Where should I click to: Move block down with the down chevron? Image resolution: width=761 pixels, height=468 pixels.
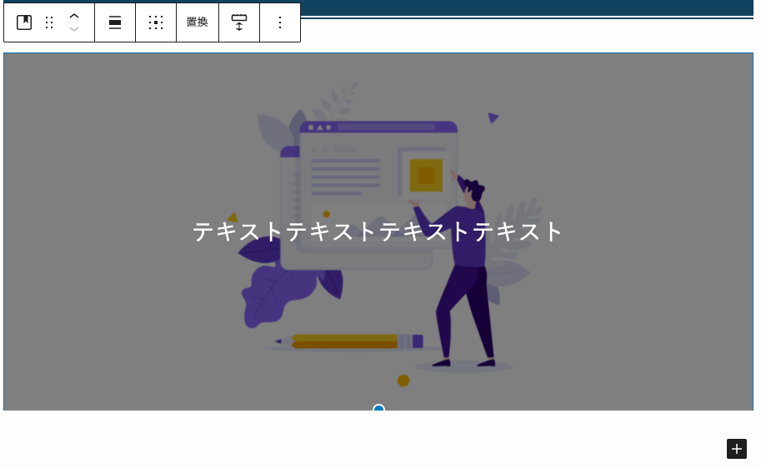coord(74,29)
